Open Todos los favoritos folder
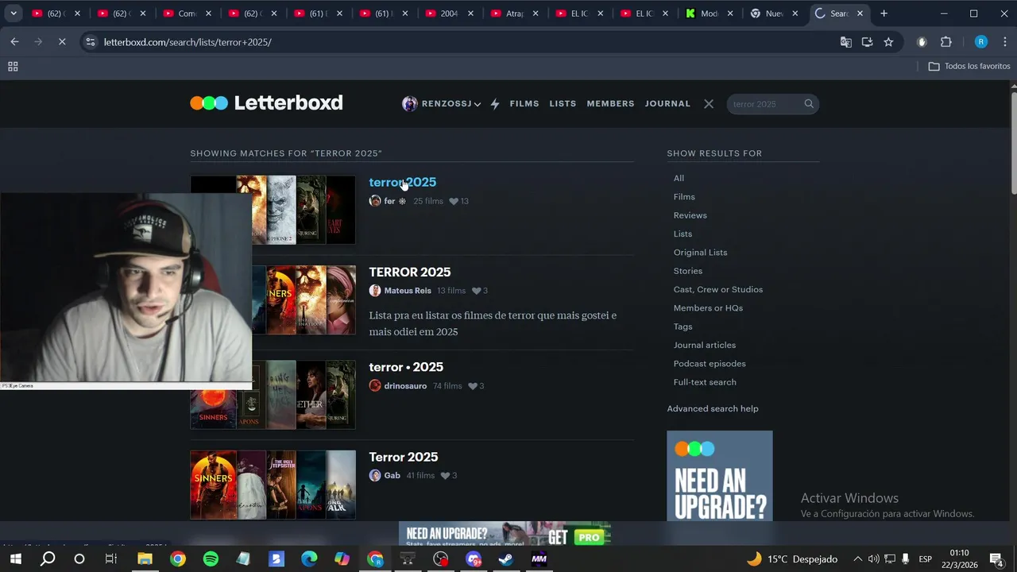1017x572 pixels. coord(969,67)
